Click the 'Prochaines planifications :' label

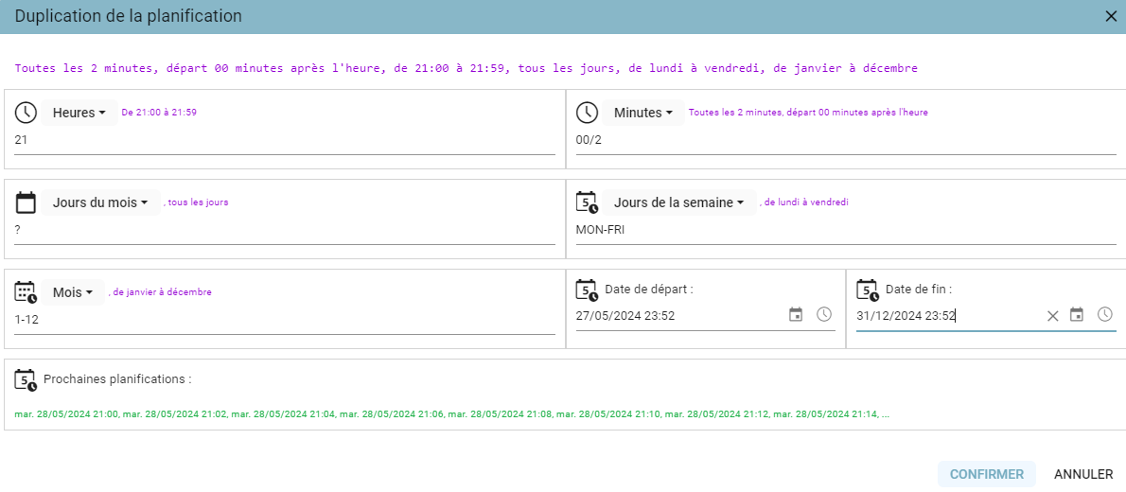pyautogui.click(x=117, y=379)
